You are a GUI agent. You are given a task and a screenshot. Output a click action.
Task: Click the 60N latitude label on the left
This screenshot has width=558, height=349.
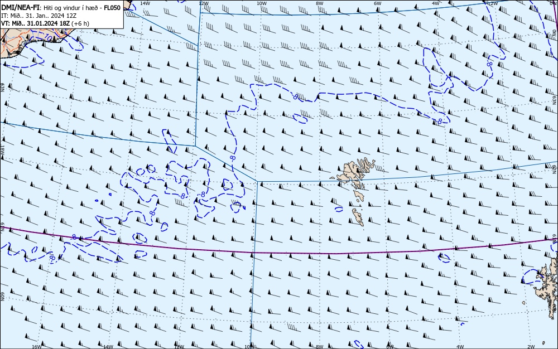2,297
